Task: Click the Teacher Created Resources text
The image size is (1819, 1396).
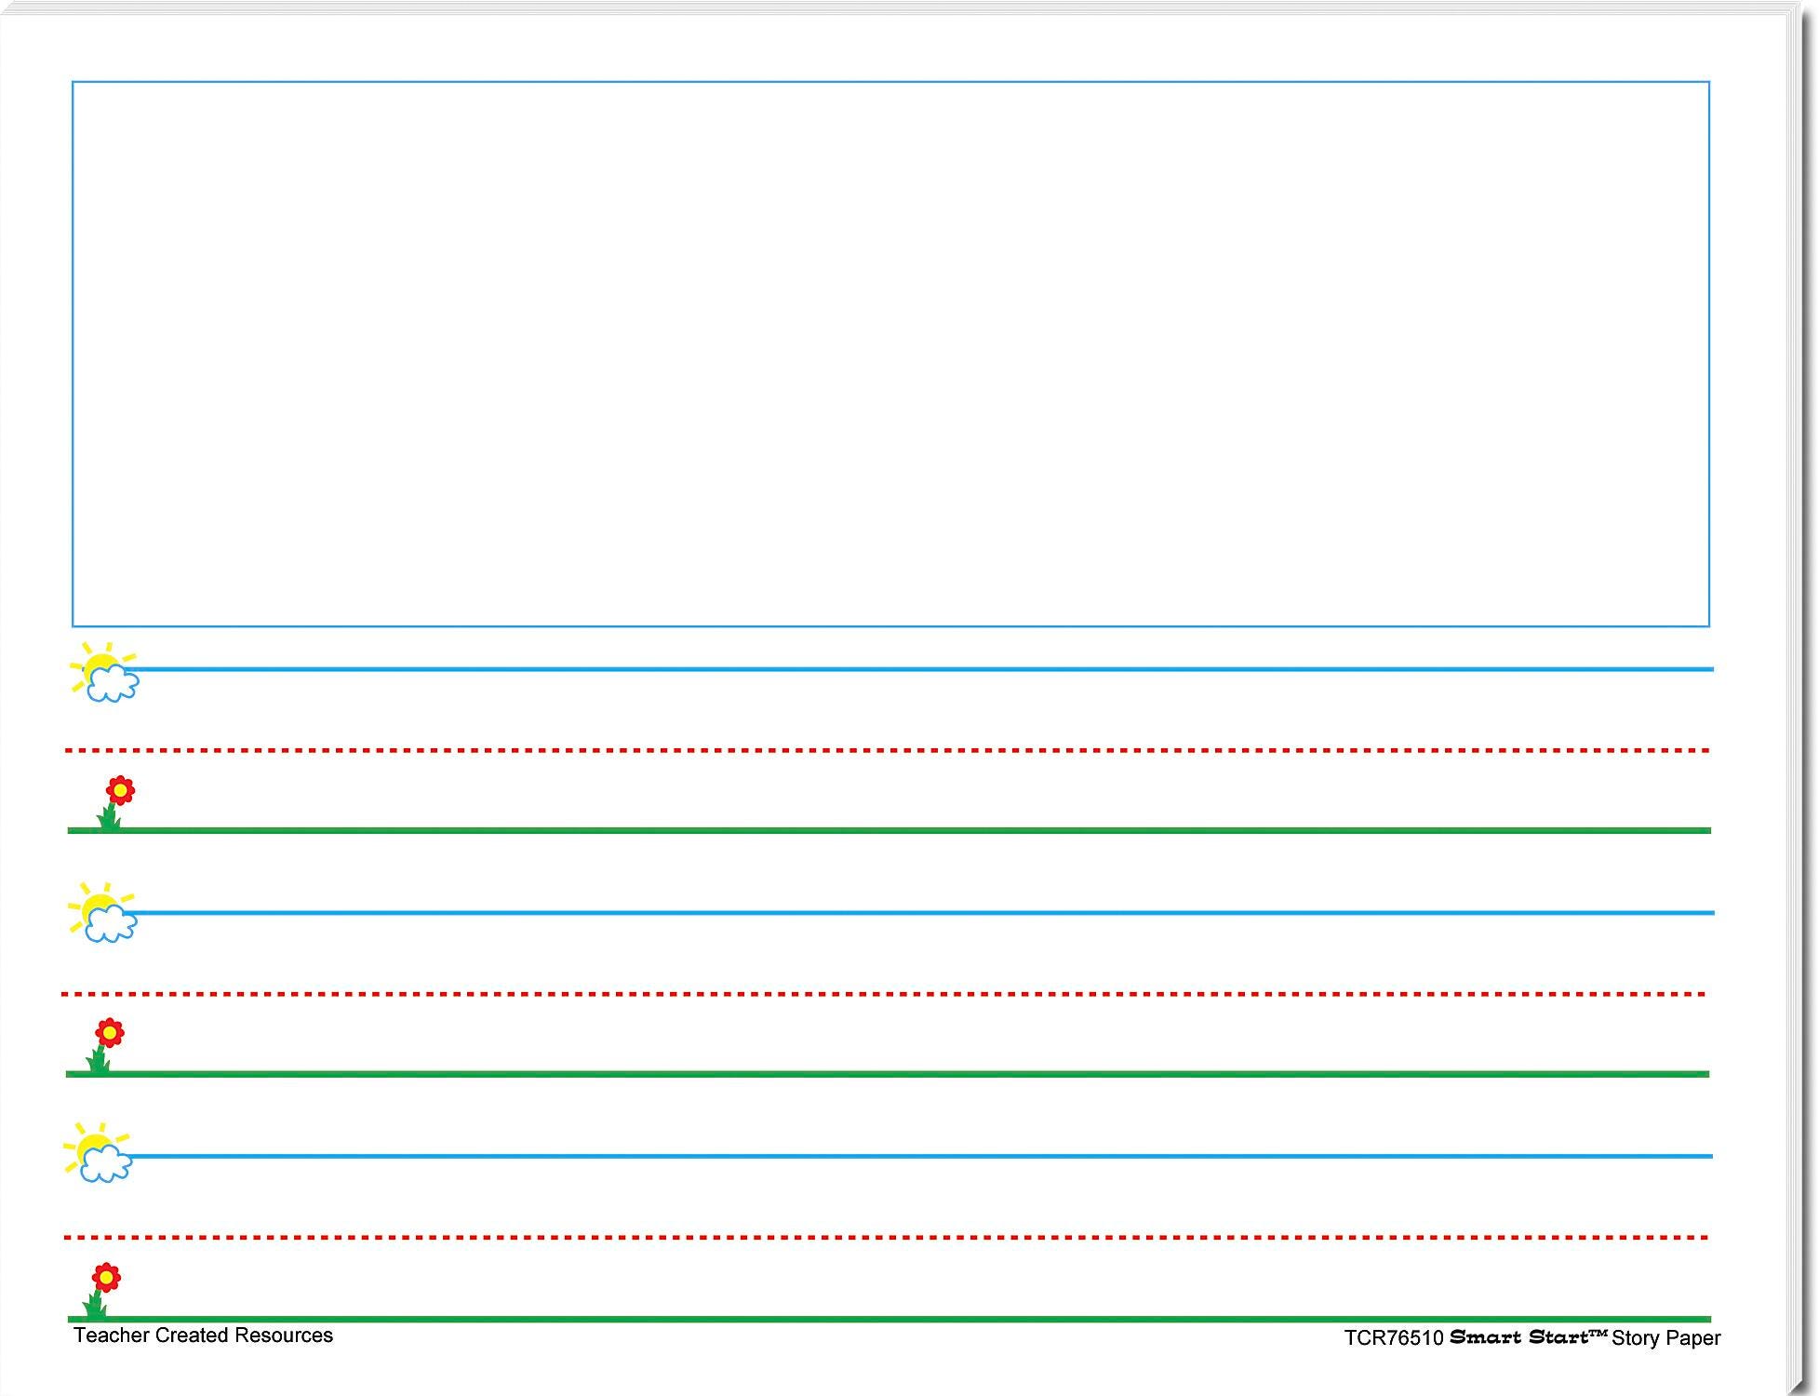Action: (203, 1336)
